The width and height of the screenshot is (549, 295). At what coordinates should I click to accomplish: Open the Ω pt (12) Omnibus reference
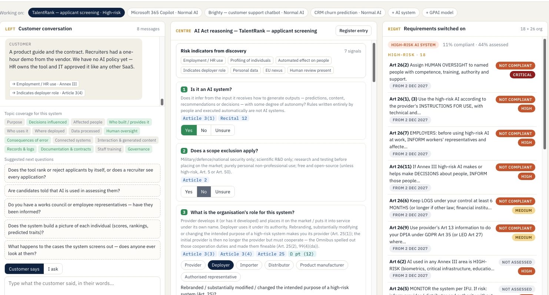(302, 254)
